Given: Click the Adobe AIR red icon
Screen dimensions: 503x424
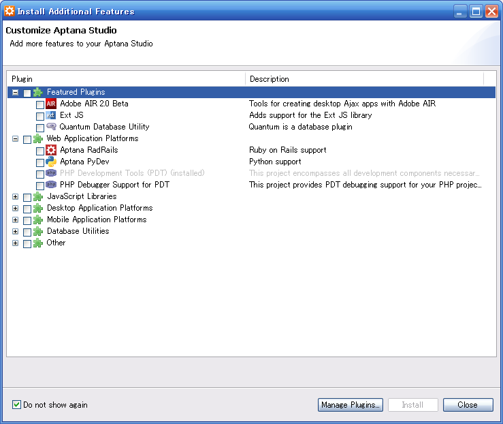Looking at the screenshot, I should point(51,104).
